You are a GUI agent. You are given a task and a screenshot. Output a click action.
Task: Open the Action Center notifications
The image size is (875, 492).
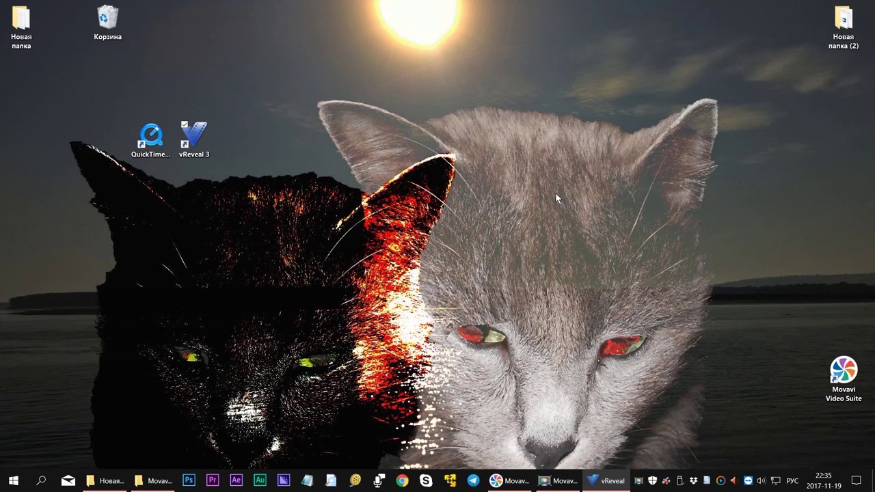click(856, 480)
